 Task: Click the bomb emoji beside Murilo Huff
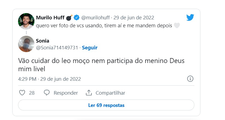(69, 18)
